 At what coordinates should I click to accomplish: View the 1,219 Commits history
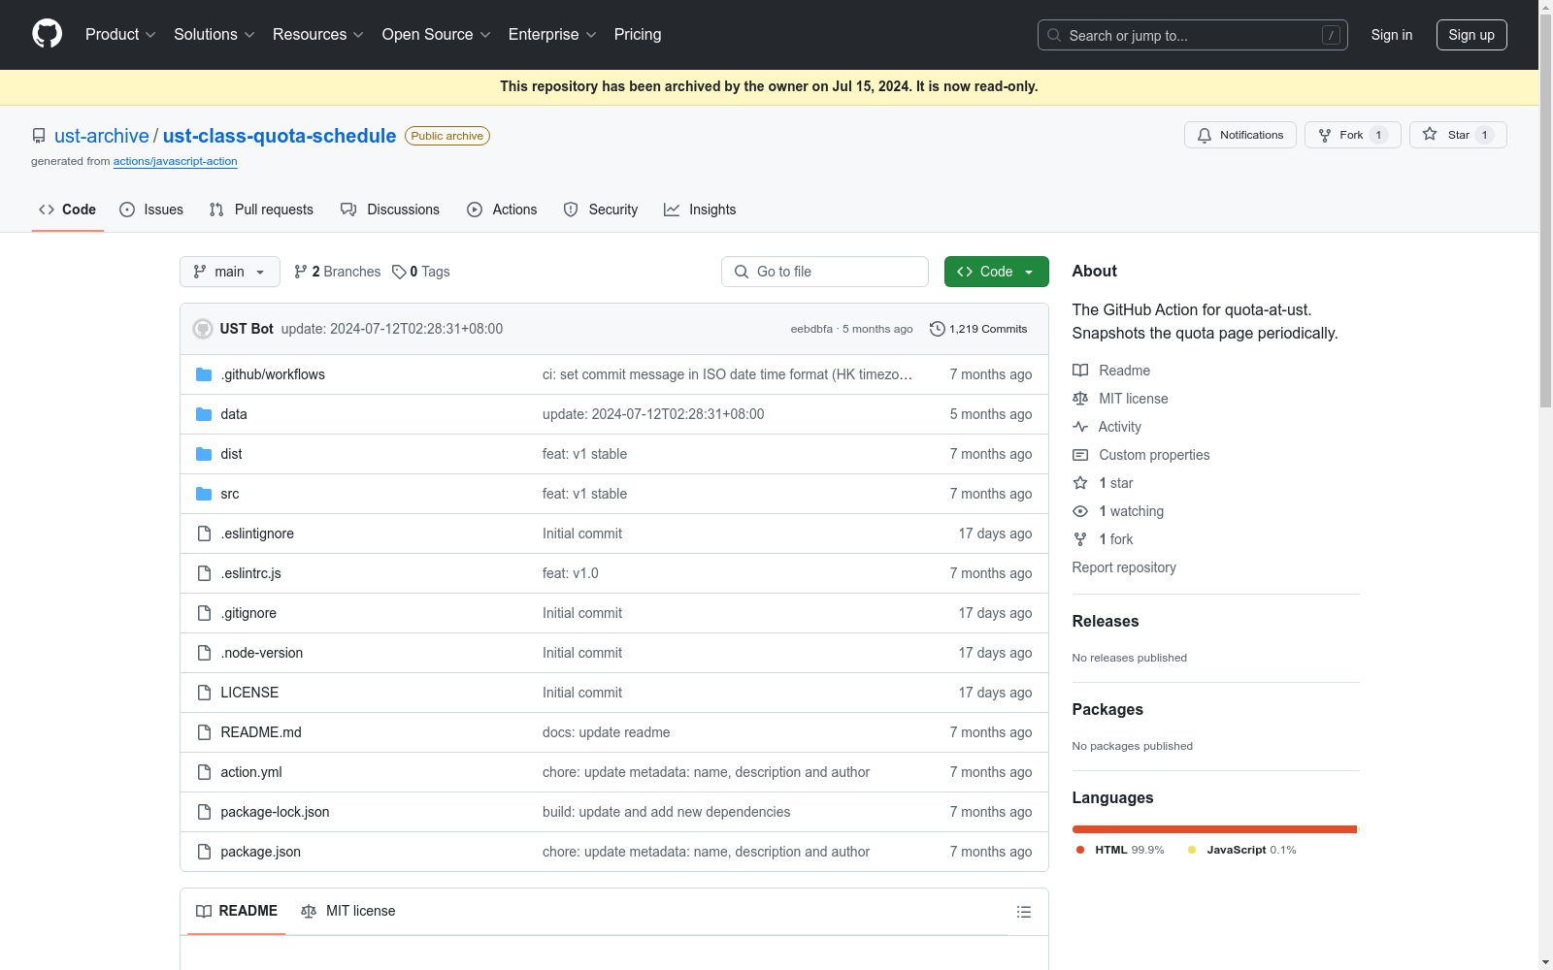[x=978, y=329]
